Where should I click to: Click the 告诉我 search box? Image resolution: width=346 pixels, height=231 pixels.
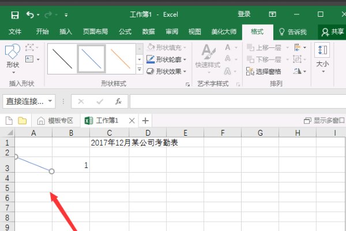(292, 32)
